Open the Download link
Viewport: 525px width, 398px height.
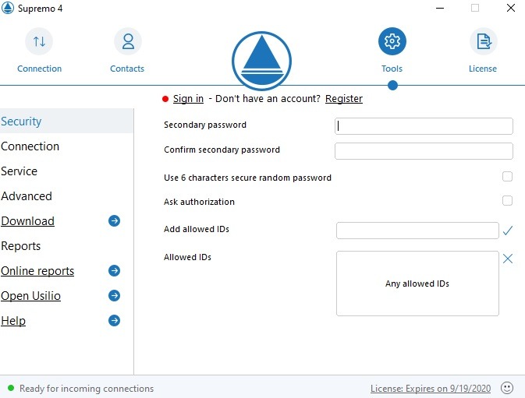click(27, 221)
